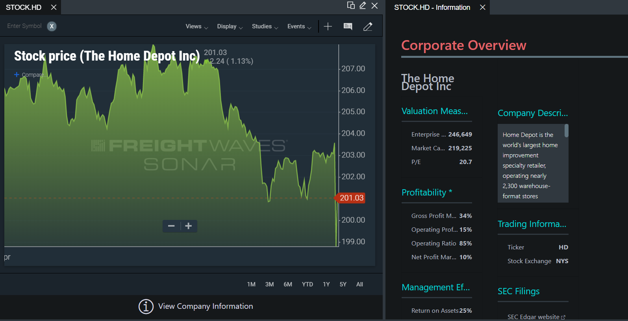628x321 pixels.
Task: Close the STOCK.HD tab
Action: 54,7
